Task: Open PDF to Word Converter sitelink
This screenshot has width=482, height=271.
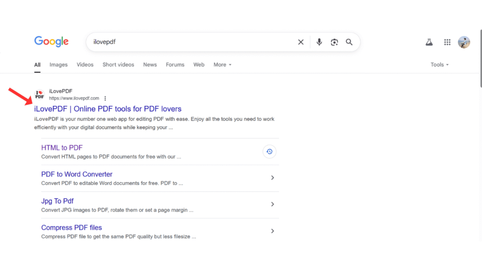Action: [77, 174]
